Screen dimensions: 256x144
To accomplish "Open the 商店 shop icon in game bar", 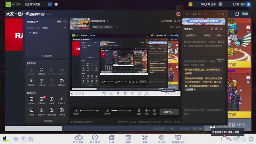I will click(128, 139).
